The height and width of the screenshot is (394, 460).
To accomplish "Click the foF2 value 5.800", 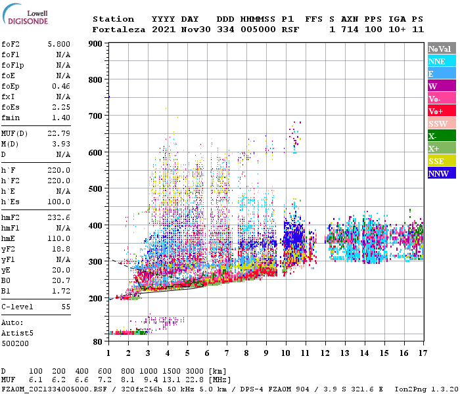I will (59, 44).
